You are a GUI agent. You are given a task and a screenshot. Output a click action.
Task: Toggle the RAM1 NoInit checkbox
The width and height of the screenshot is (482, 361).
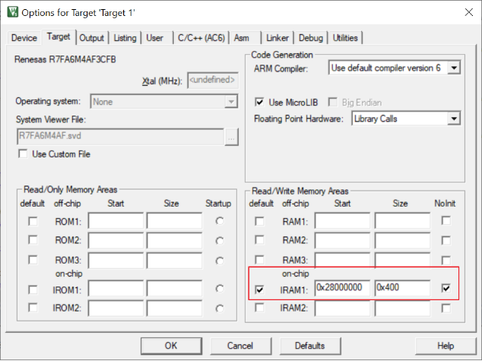click(446, 220)
